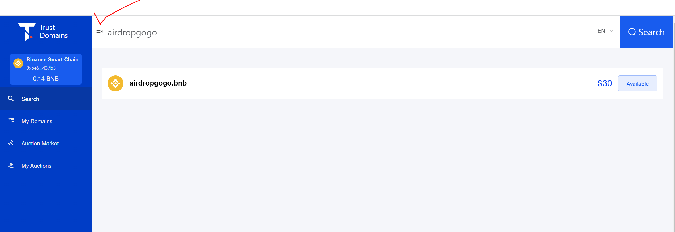
Task: Click the Auction Market gavel icon
Action: [11, 143]
